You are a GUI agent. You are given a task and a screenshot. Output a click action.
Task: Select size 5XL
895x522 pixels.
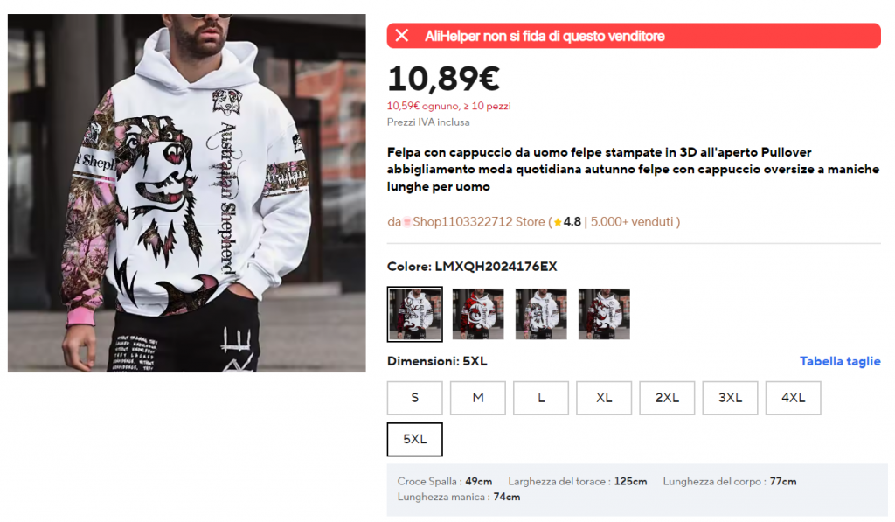pyautogui.click(x=414, y=439)
